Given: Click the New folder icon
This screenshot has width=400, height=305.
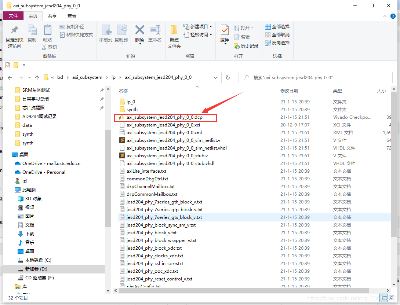Looking at the screenshot, I should pyautogui.click(x=174, y=30).
